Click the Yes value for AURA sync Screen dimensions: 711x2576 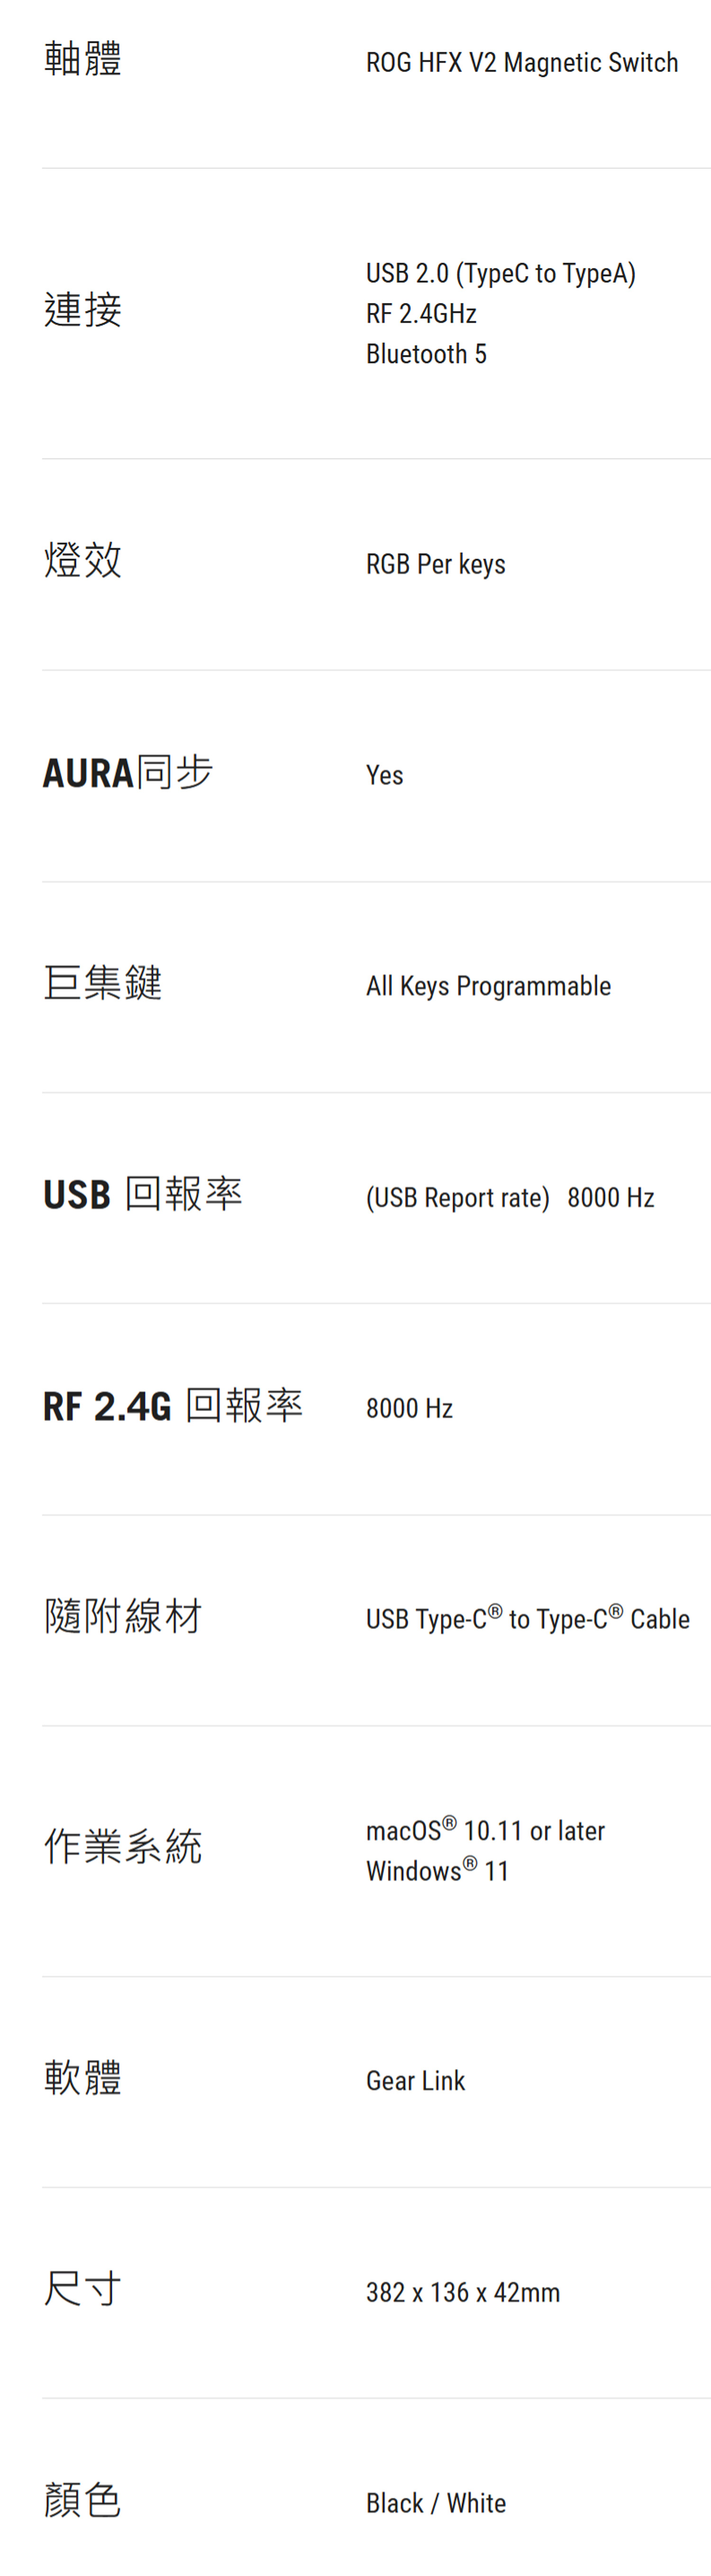click(384, 776)
